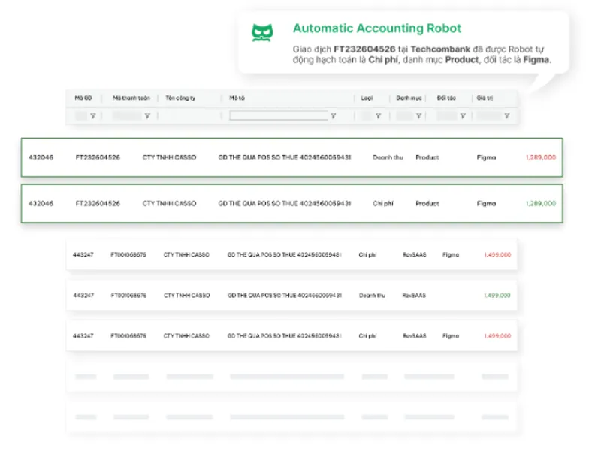
Task: Click the red 1,289,000 value
Action: 540,157
